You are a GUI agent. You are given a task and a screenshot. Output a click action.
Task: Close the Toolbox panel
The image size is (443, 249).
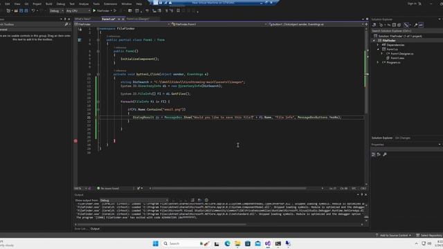pos(69,19)
